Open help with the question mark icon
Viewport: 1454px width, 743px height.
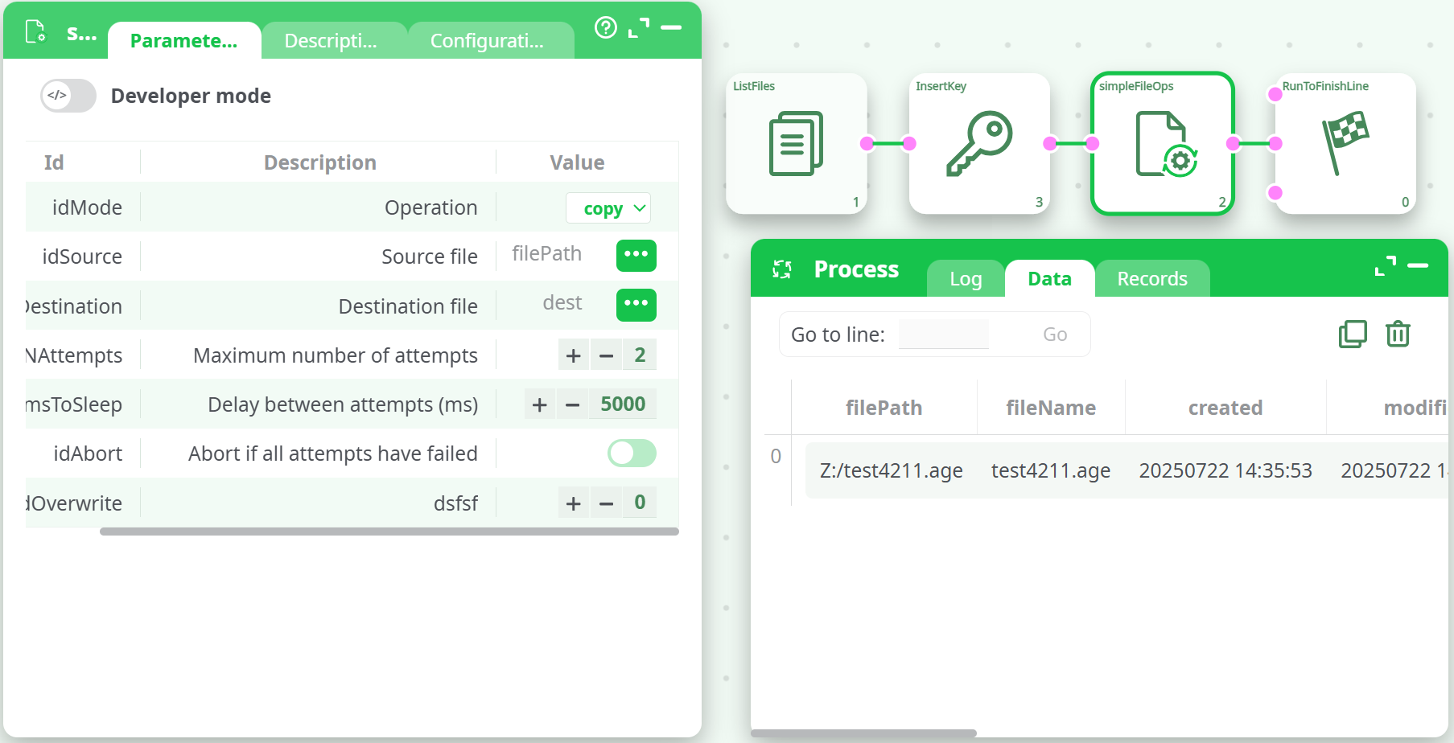[605, 28]
